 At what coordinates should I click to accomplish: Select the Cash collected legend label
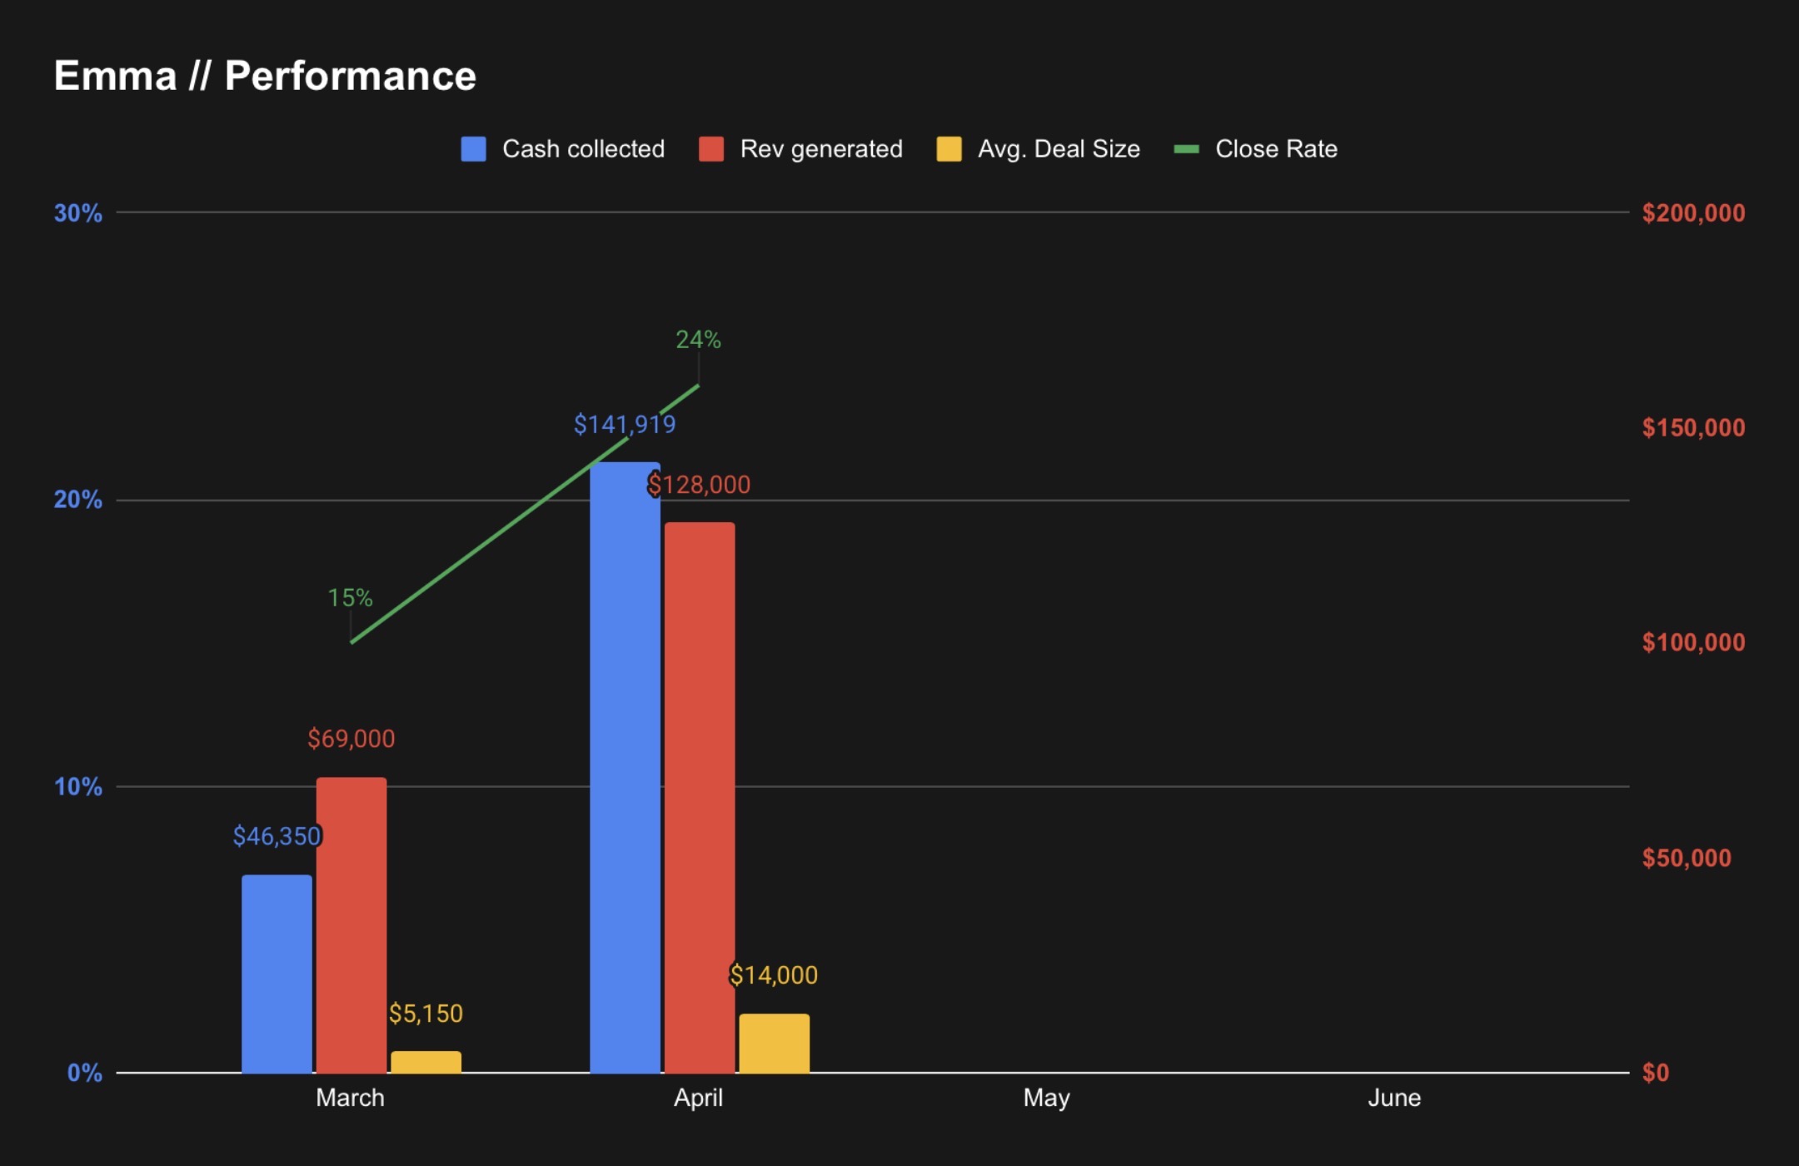(x=583, y=149)
